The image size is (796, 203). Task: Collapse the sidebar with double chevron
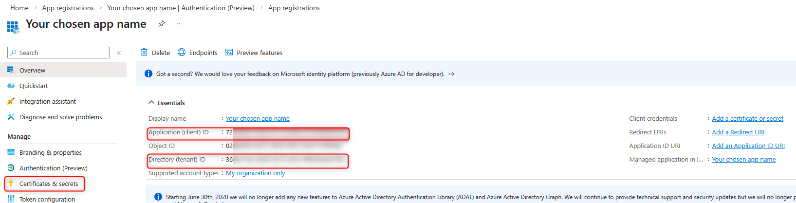tap(119, 53)
